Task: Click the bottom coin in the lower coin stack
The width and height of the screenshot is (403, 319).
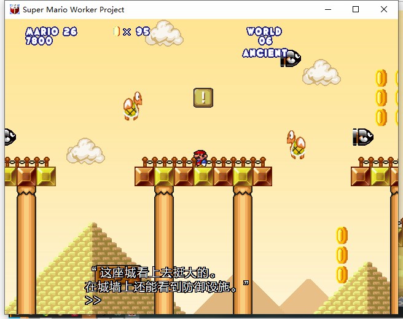Action: (x=342, y=275)
